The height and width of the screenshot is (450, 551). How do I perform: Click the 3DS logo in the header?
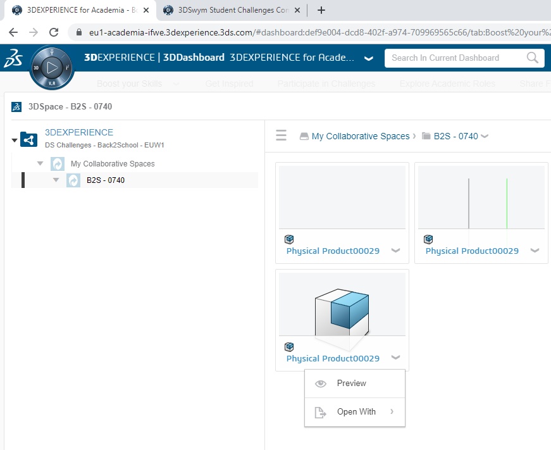point(13,58)
